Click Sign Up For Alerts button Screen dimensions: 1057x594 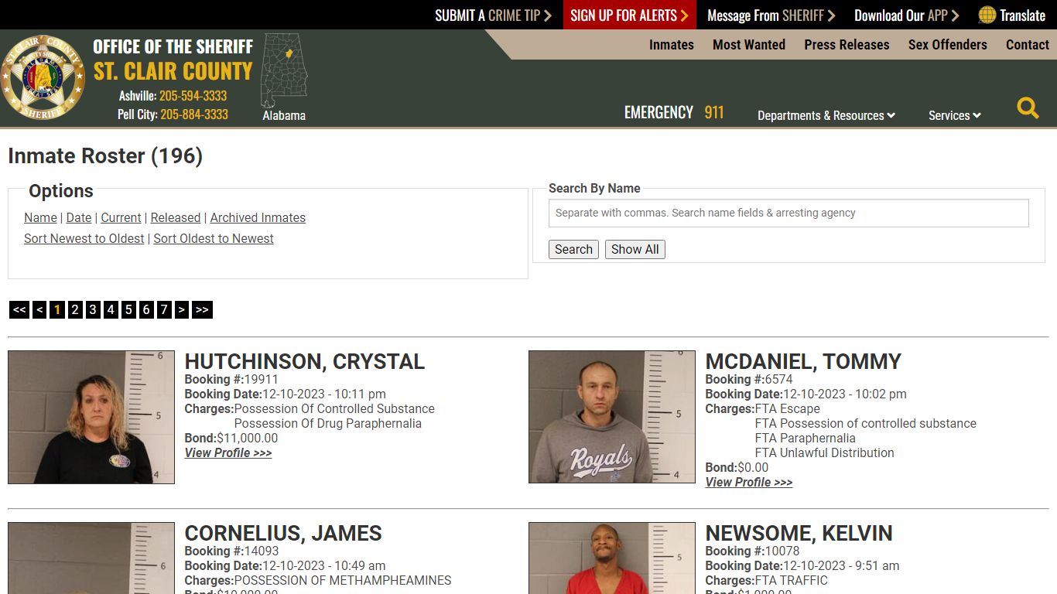coord(629,15)
